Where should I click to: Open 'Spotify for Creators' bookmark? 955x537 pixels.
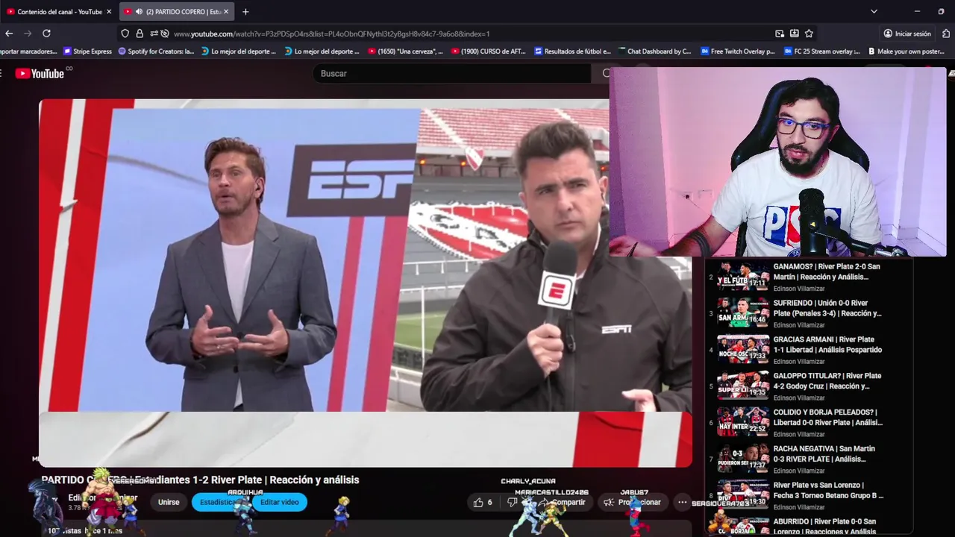click(x=156, y=51)
